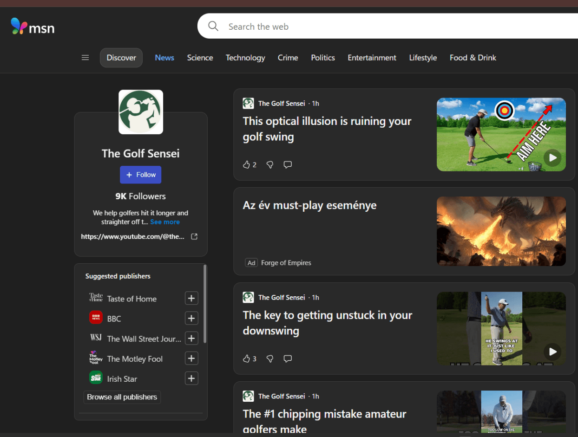The width and height of the screenshot is (578, 437).
Task: Select Taste of Home publisher name
Action: (132, 299)
